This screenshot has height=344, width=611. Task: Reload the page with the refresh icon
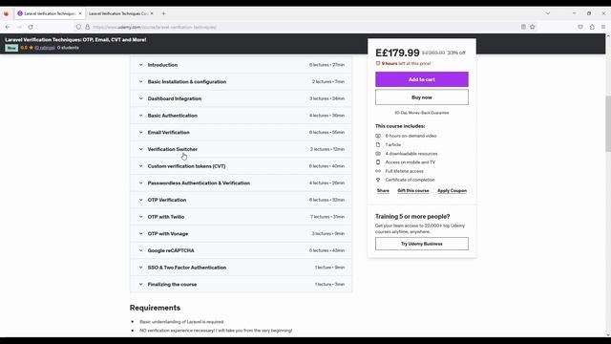coord(31,27)
